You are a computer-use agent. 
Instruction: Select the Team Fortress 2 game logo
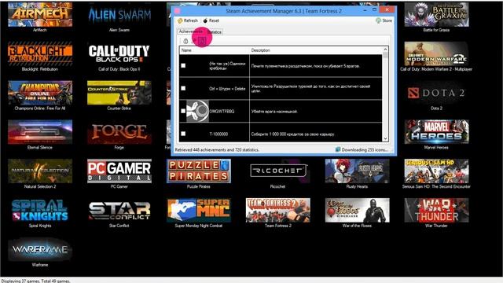pos(277,210)
